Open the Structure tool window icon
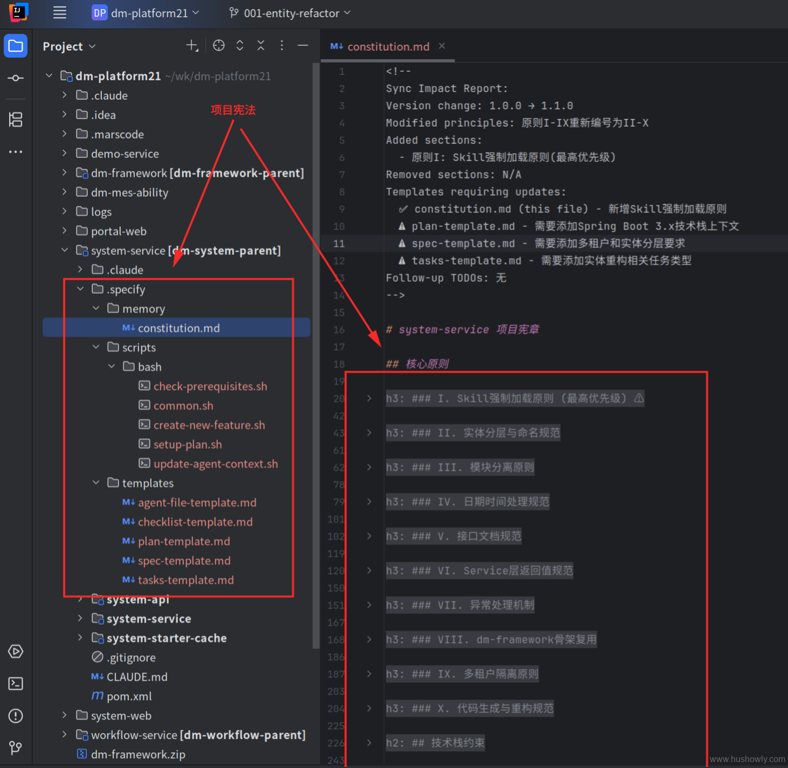Screen dimensions: 788x768 [16, 120]
